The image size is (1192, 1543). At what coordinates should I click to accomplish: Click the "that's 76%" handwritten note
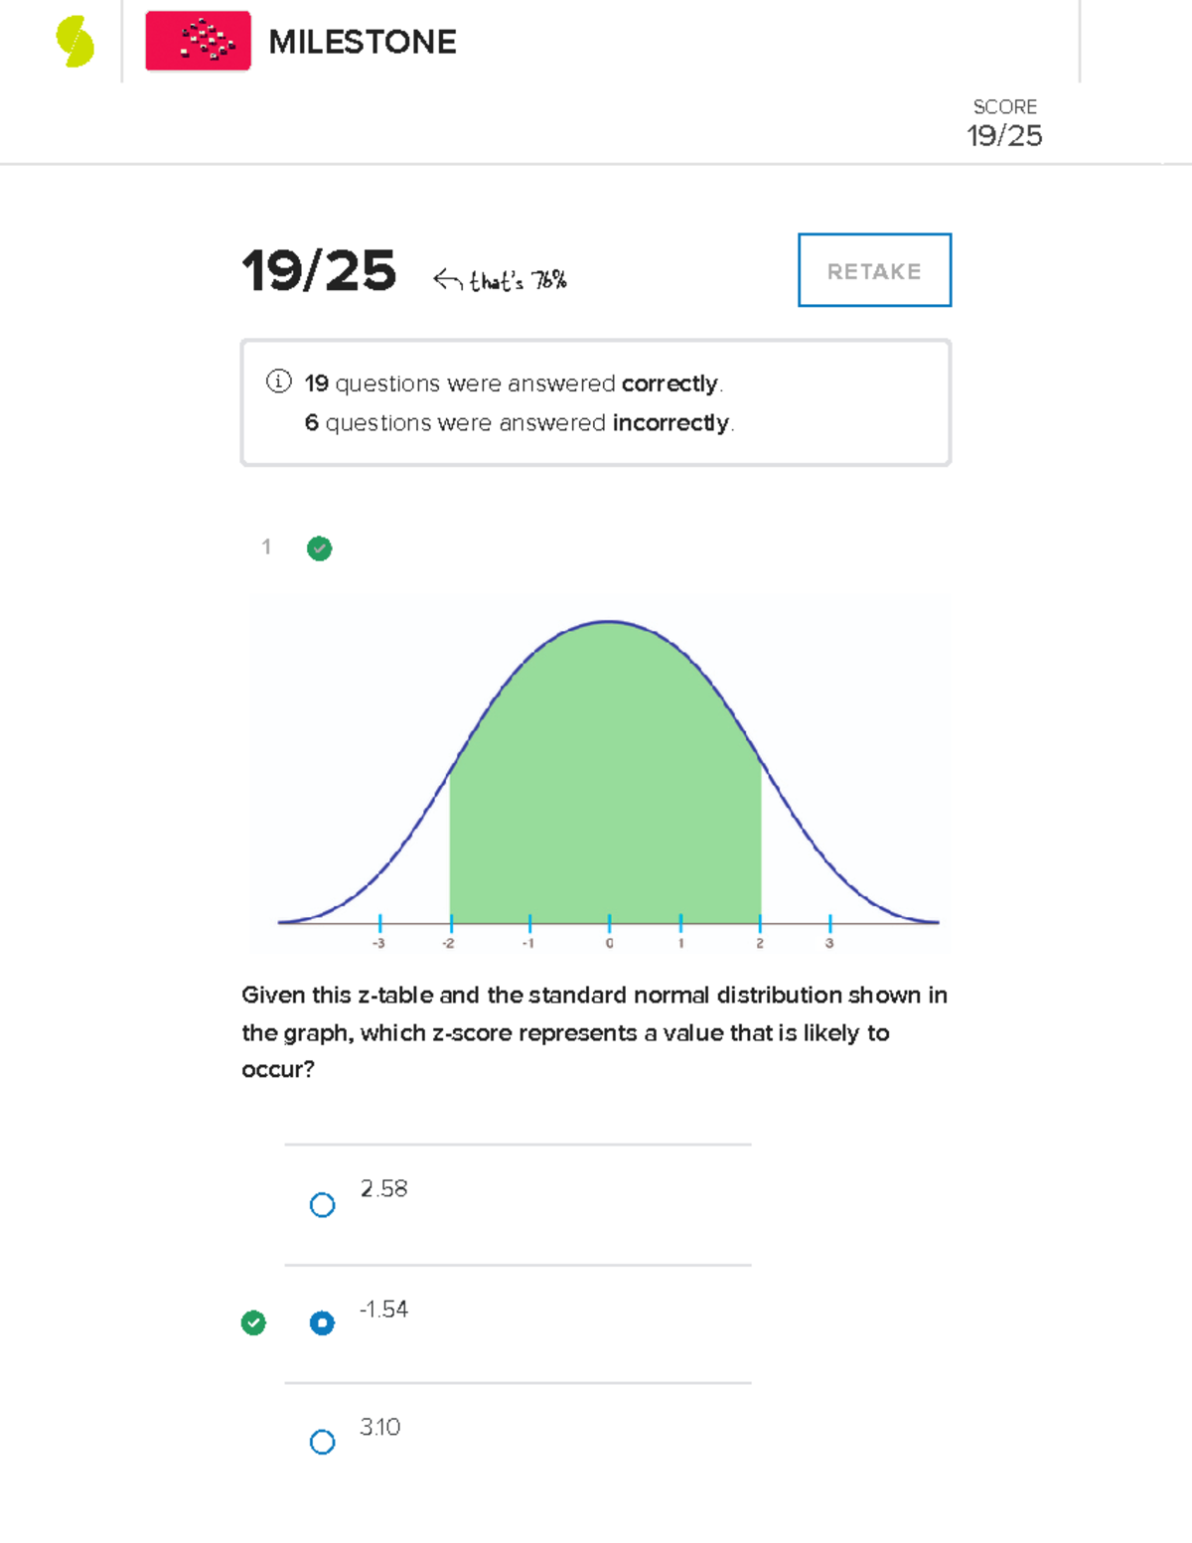pos(518,281)
